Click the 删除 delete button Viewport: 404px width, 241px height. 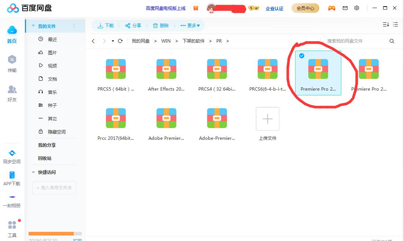(x=161, y=26)
